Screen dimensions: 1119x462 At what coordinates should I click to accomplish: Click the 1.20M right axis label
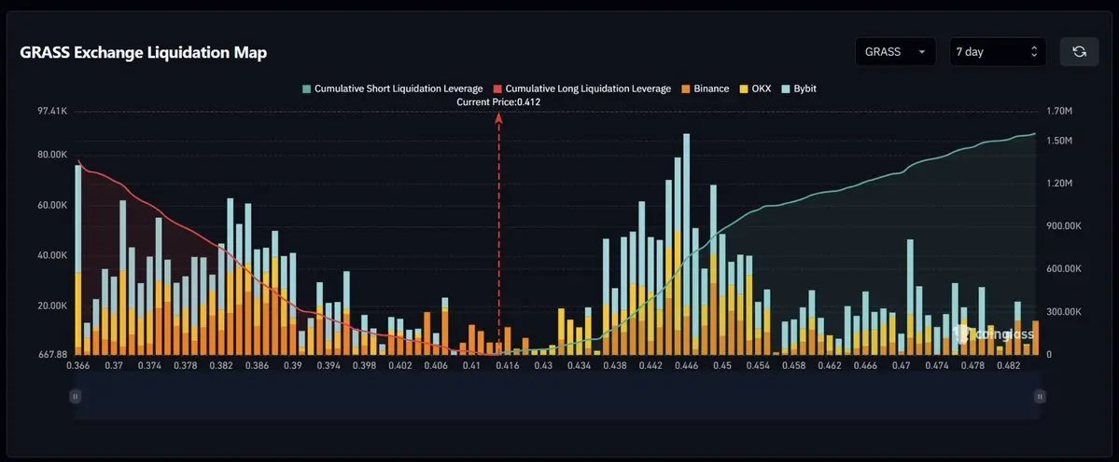(1058, 183)
